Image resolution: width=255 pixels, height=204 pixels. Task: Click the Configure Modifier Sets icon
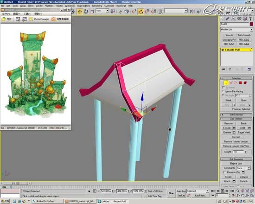[x=249, y=69]
